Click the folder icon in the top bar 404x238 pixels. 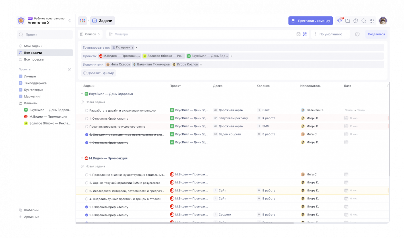348,21
